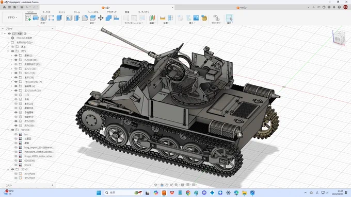Click the Measure ruler icon
The width and height of the screenshot is (351, 197).
pos(163,18)
